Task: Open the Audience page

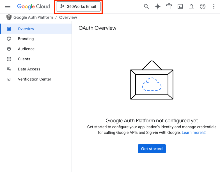Action: pyautogui.click(x=36, y=49)
